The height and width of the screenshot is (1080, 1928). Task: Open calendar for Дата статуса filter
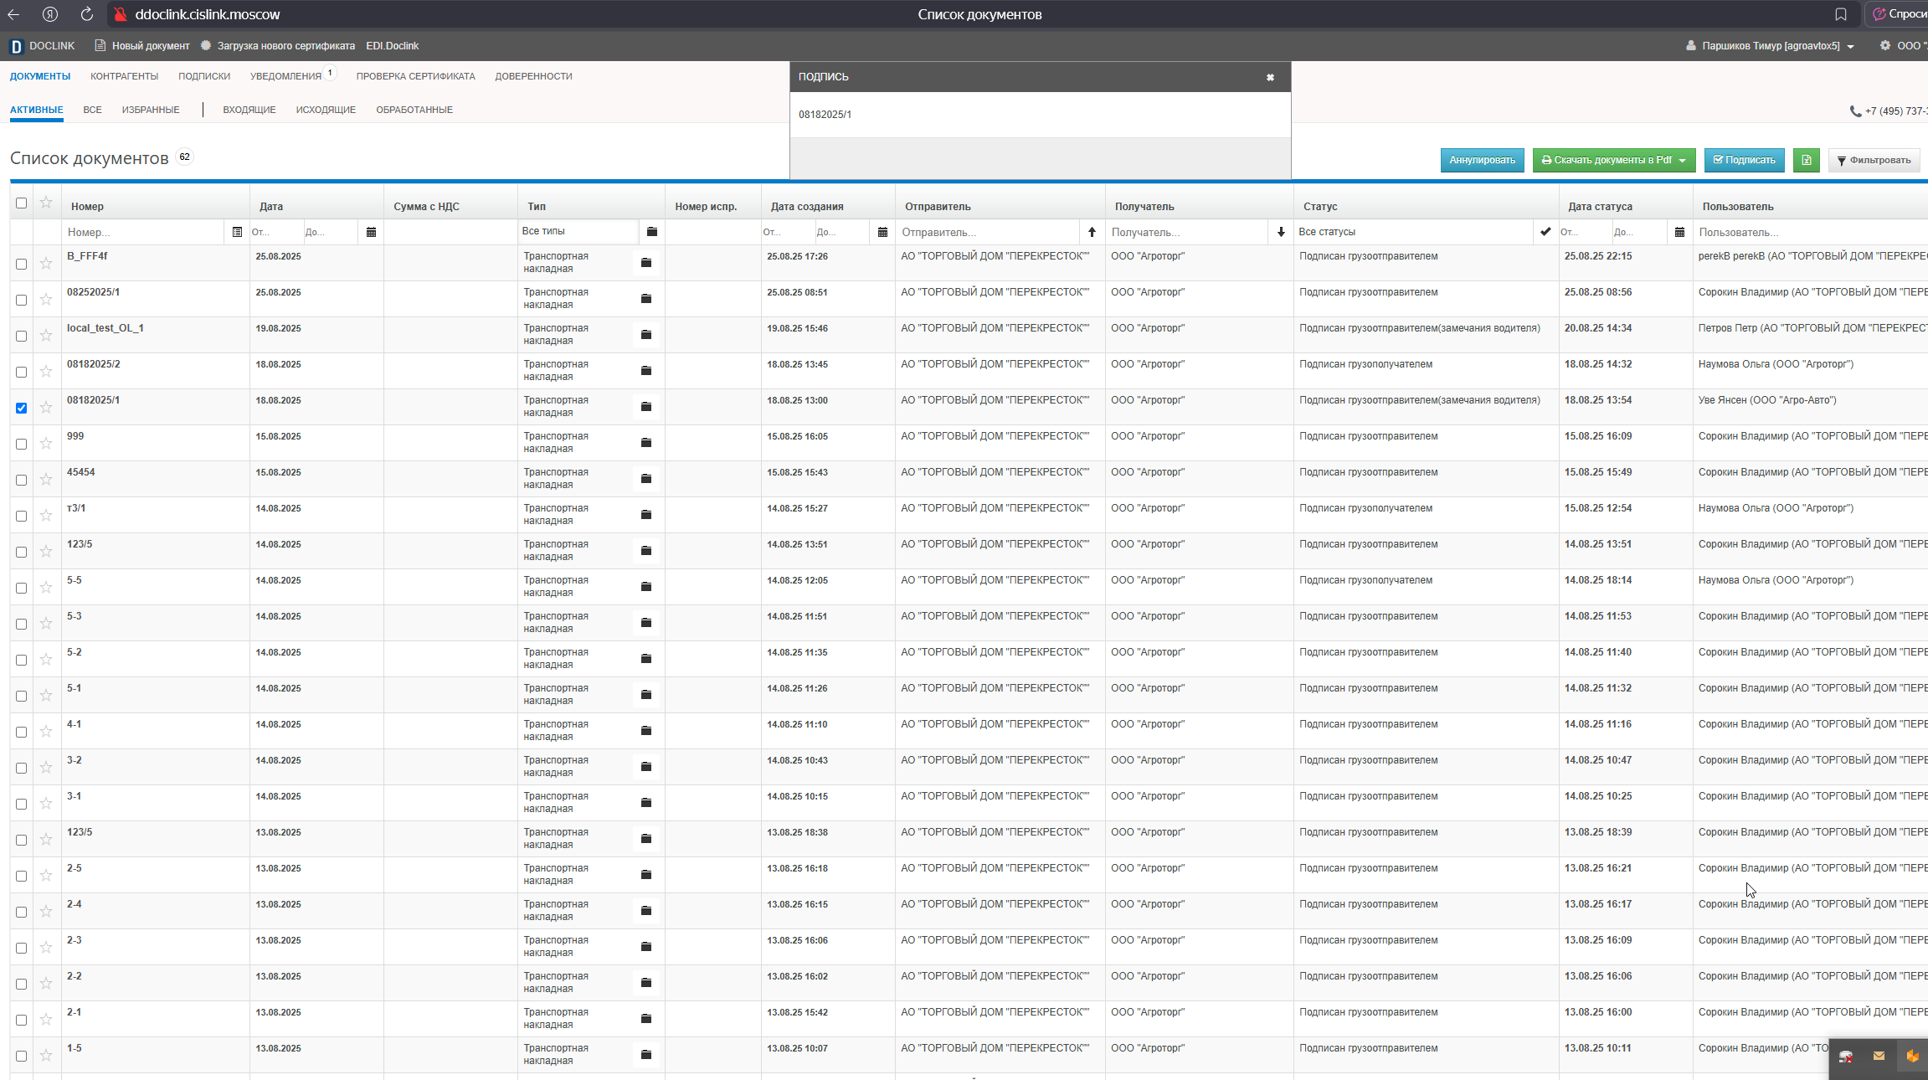tap(1679, 232)
